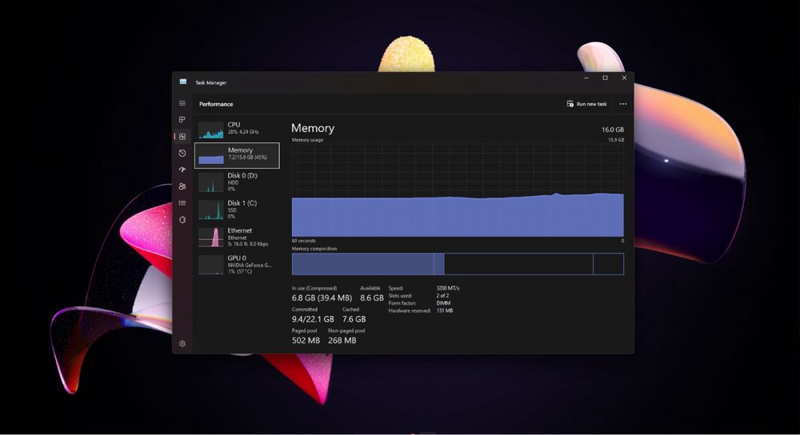Image resolution: width=800 pixels, height=435 pixels.
Task: Click the Performance page title
Action: pos(216,104)
